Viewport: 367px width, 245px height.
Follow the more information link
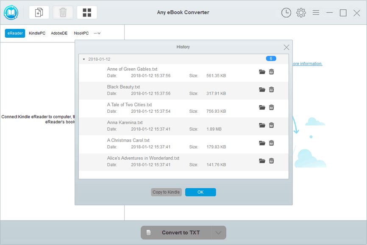[308, 64]
